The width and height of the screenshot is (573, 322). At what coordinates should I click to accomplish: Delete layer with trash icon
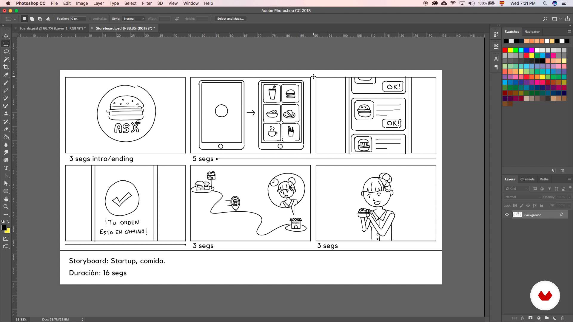pyautogui.click(x=563, y=318)
